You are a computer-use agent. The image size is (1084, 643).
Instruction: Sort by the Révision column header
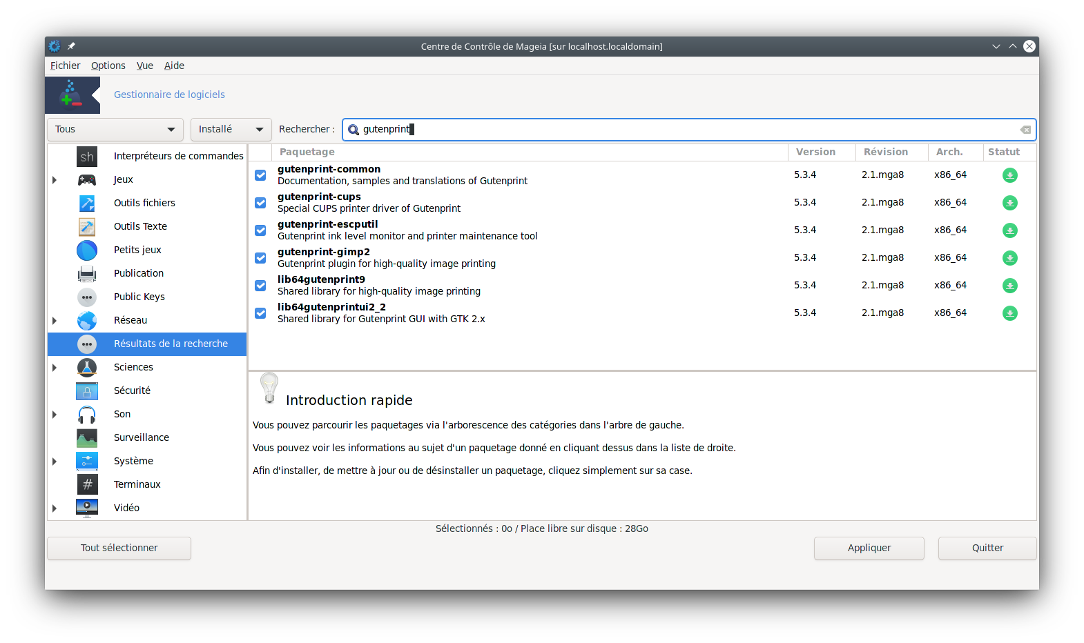[x=892, y=152]
